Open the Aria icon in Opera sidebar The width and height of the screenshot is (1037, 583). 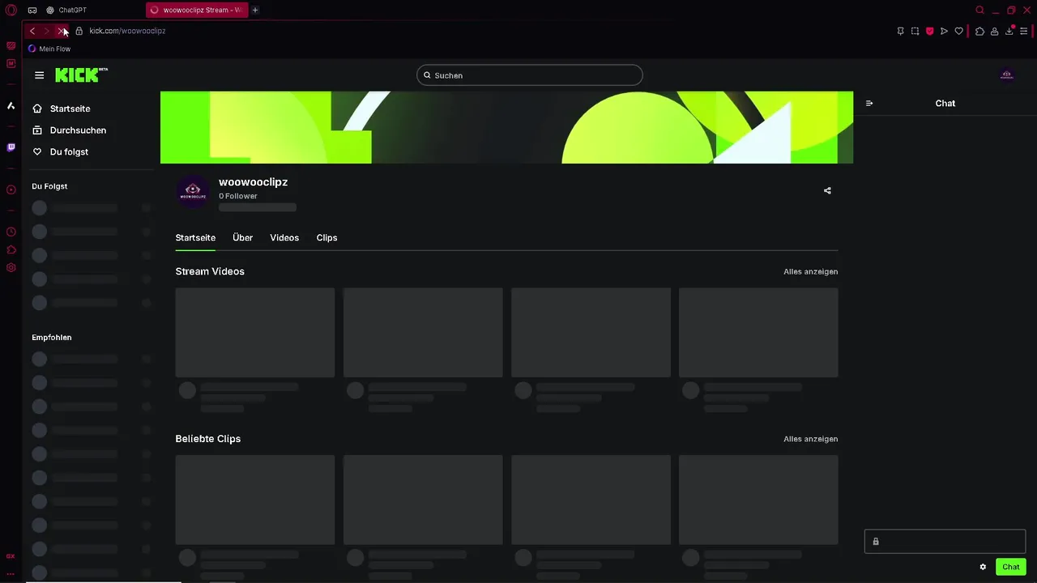point(11,106)
